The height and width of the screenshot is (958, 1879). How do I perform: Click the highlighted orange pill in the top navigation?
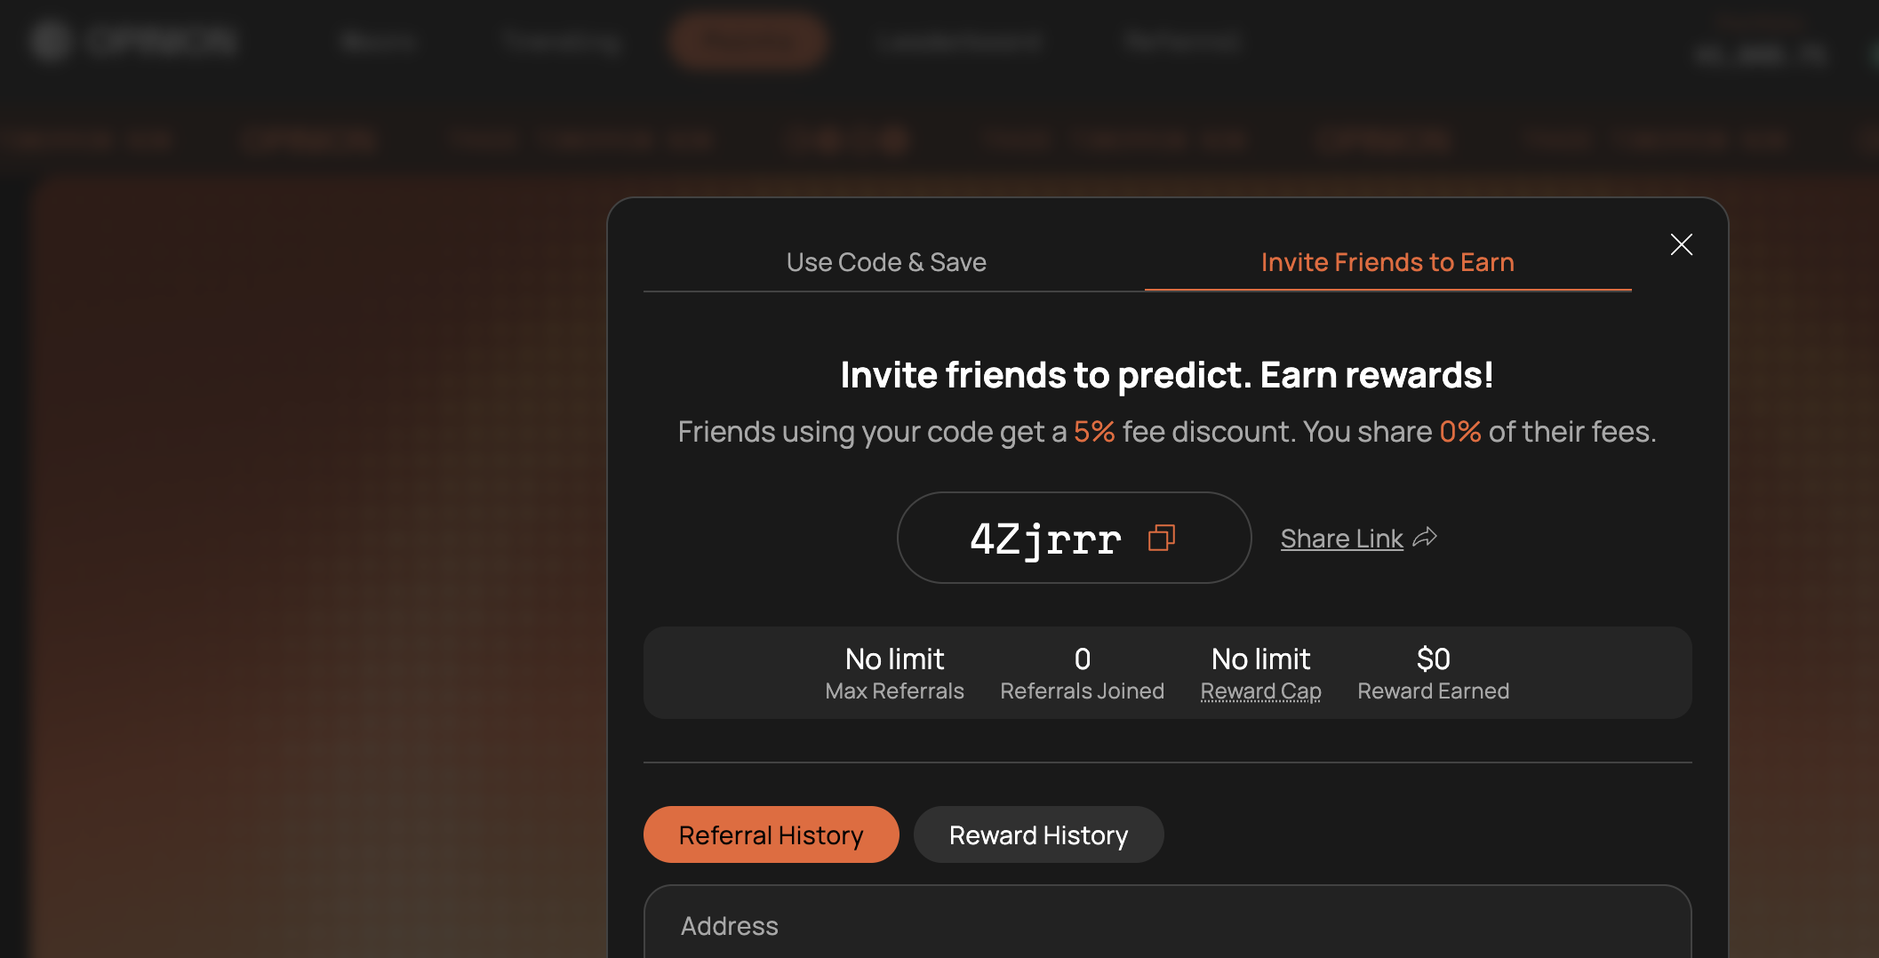(748, 41)
